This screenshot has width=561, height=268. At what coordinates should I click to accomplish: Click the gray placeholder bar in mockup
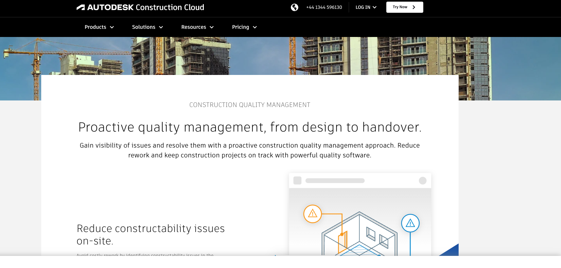coord(335,181)
